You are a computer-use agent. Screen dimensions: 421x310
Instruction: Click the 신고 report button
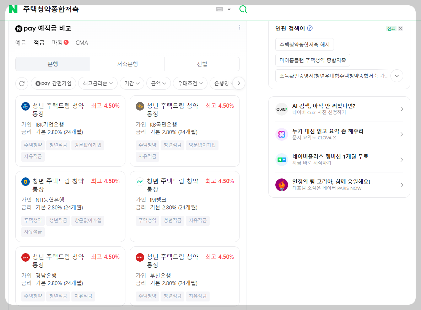(391, 28)
